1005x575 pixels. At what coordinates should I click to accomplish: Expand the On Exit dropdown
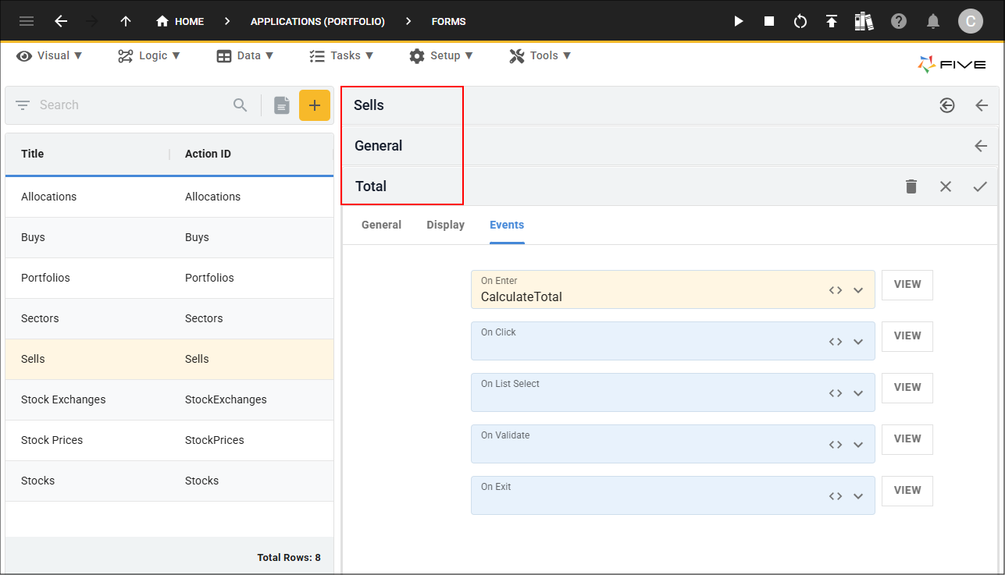[x=858, y=496]
